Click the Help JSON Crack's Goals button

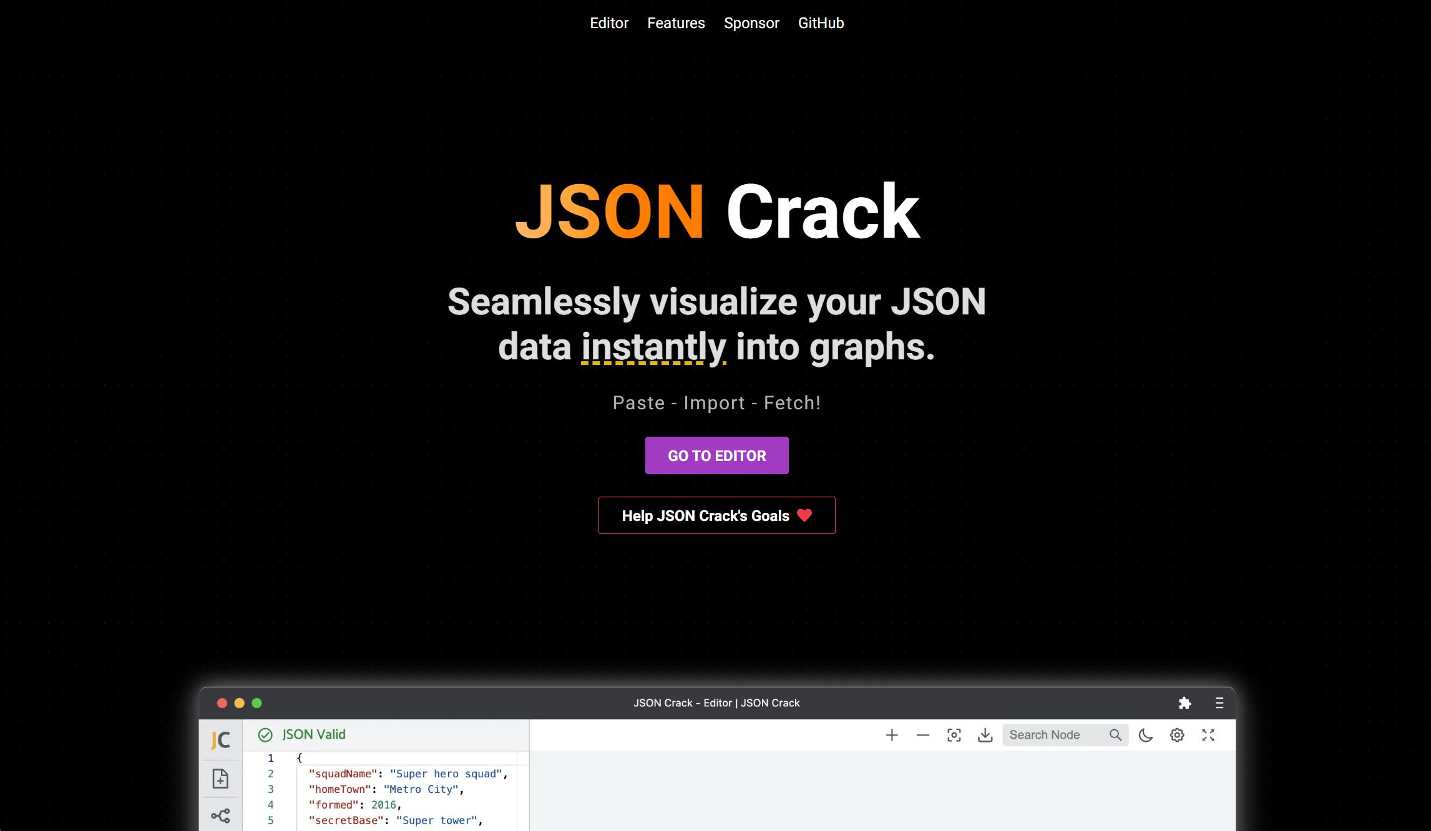pos(716,515)
